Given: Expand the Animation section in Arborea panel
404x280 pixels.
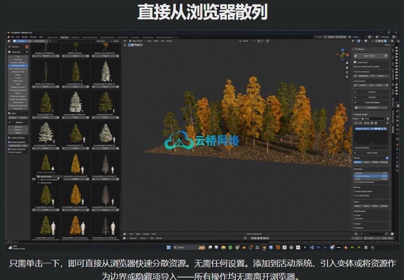Looking at the screenshot, I should click(372, 97).
